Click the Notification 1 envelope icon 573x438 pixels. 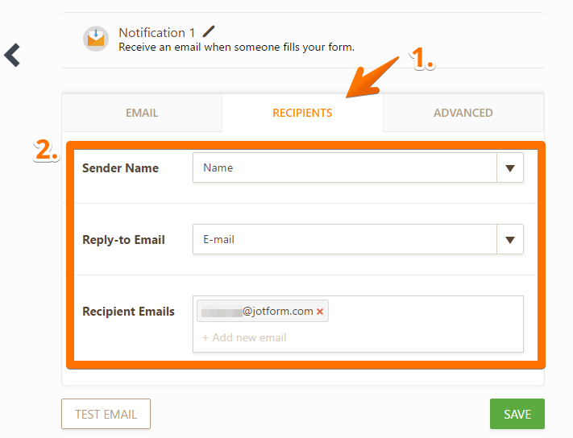point(96,39)
